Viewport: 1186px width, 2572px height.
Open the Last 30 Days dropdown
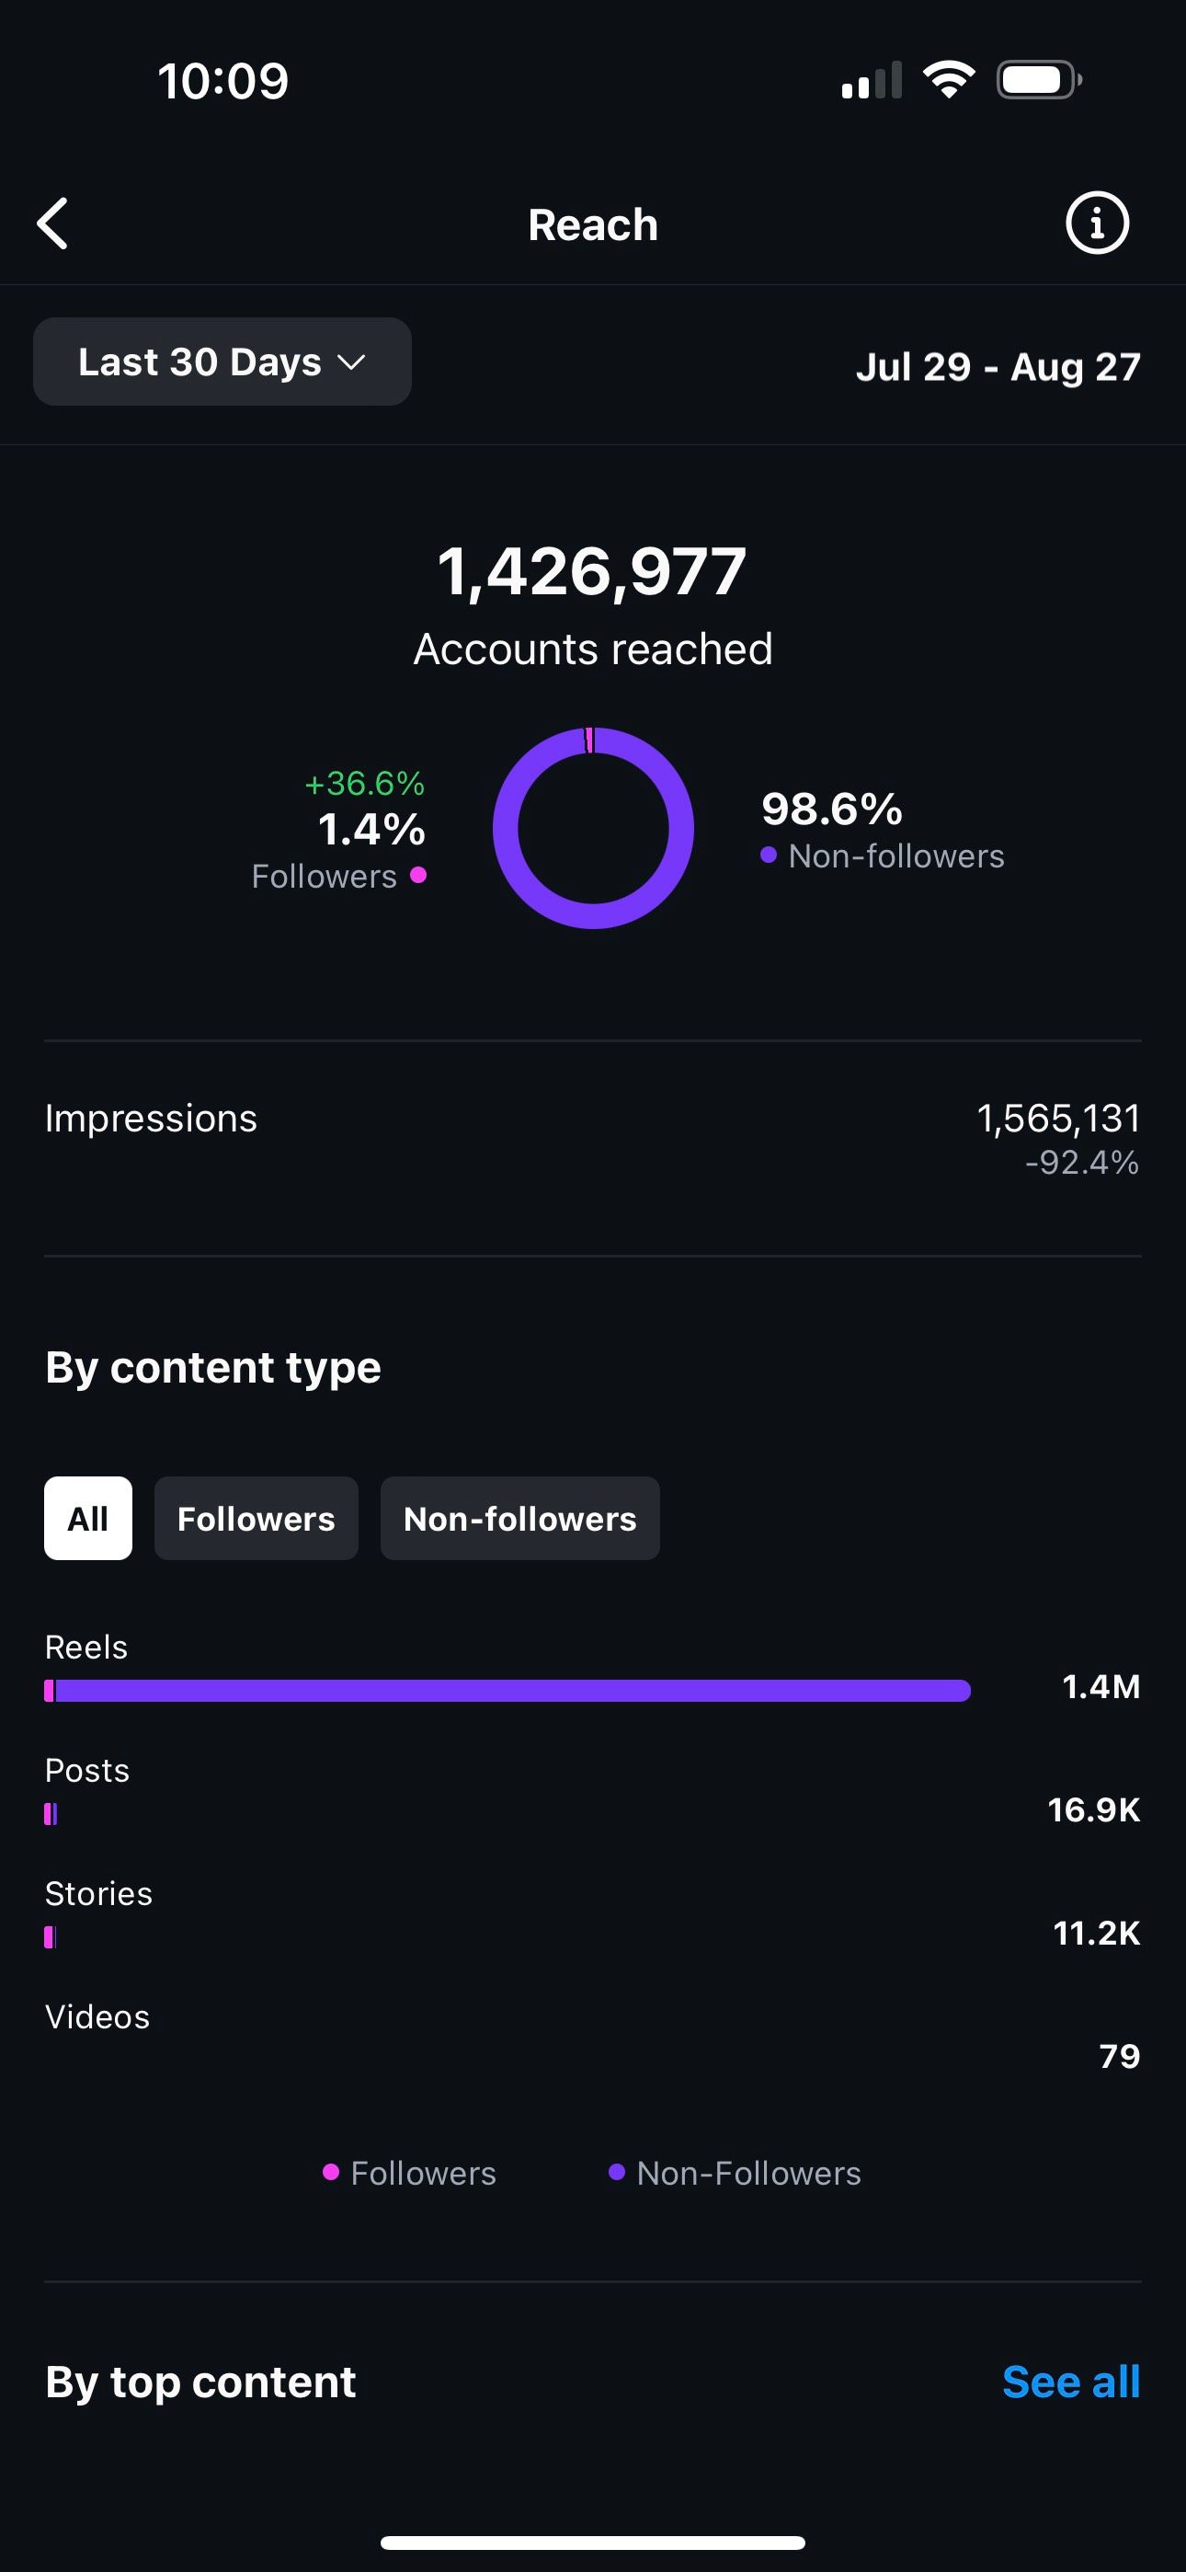222,362
